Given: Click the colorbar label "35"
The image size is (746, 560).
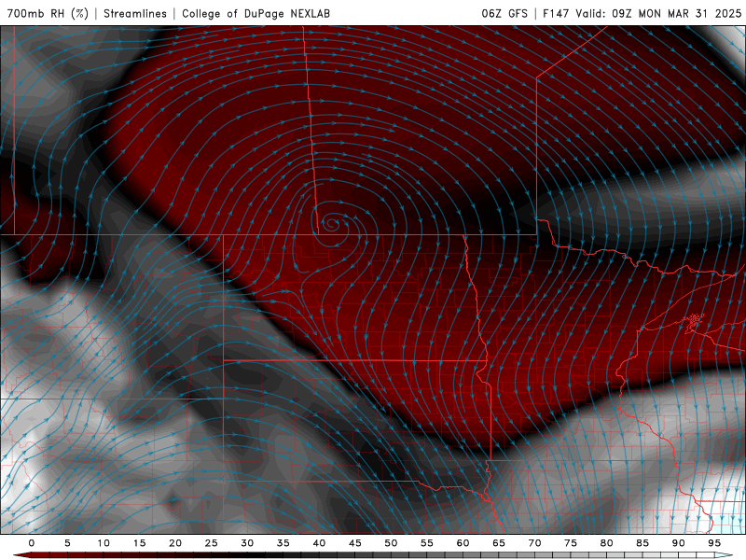Looking at the screenshot, I should (283, 543).
